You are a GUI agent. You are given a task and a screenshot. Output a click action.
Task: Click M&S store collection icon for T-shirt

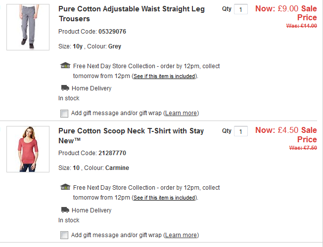click(x=65, y=188)
